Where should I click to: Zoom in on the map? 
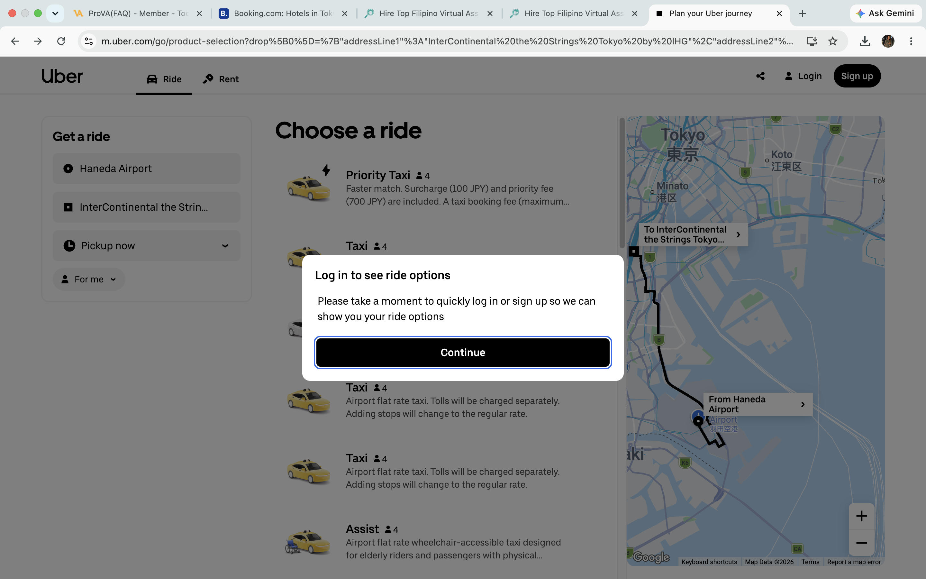pos(861,516)
